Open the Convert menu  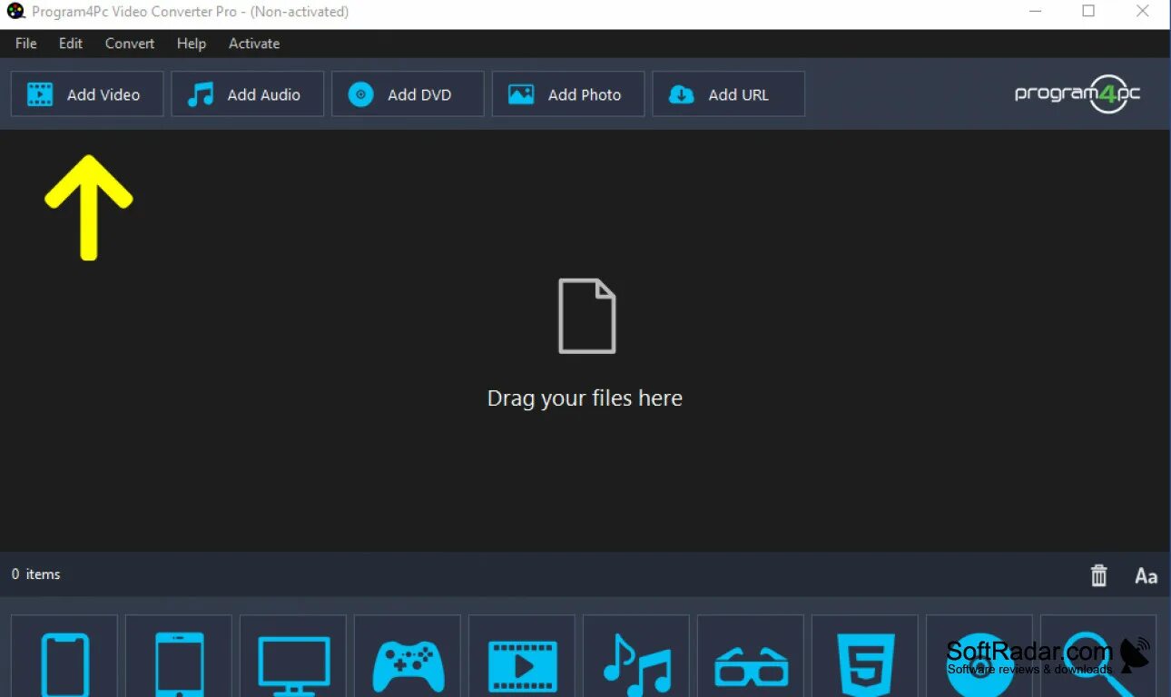click(x=129, y=43)
